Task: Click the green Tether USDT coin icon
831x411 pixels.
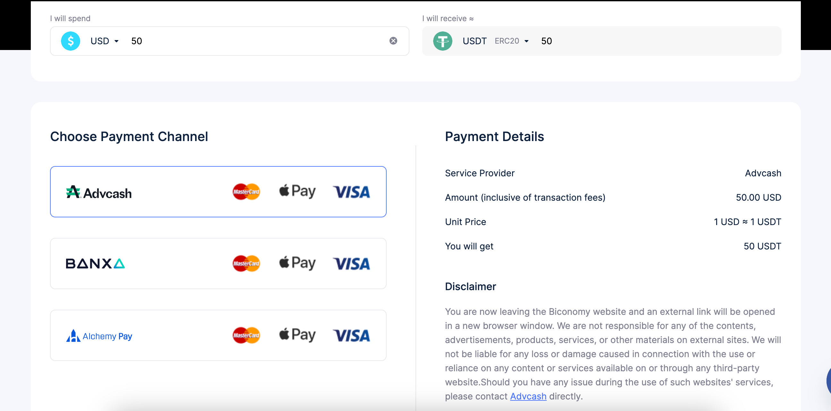Action: tap(442, 41)
